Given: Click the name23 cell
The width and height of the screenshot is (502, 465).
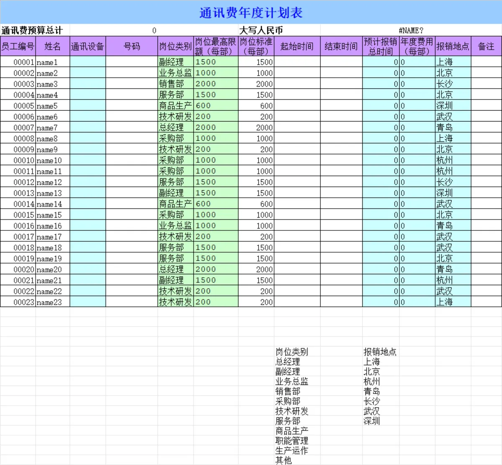Looking at the screenshot, I should point(52,302).
